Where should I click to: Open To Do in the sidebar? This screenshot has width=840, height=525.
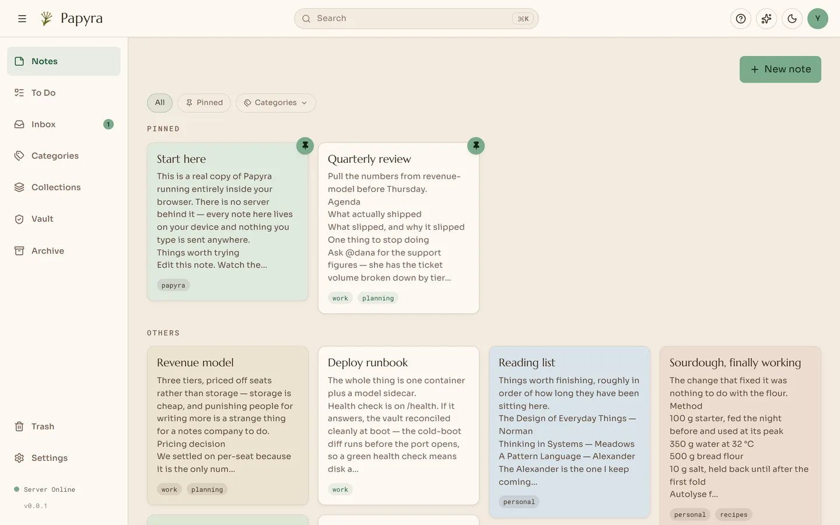(x=64, y=93)
